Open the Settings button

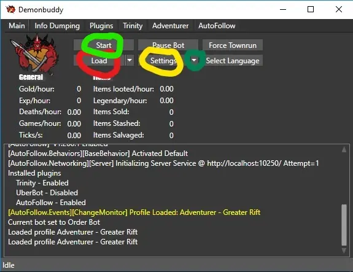pos(163,61)
